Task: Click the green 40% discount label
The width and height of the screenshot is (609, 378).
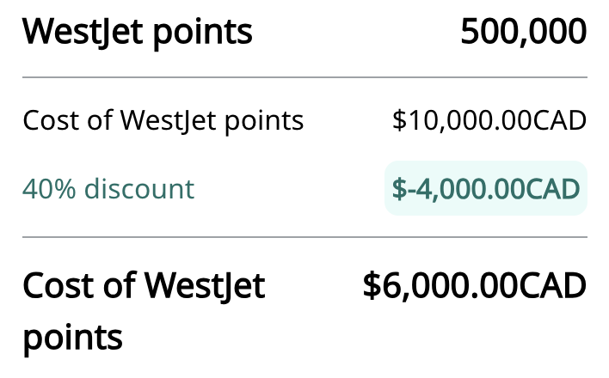Action: pos(108,188)
